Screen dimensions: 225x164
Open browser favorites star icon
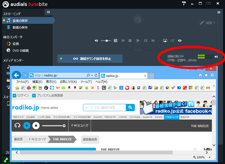(x=206, y=75)
